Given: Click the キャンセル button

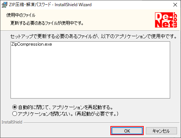Looking at the screenshot, I should pyautogui.click(x=161, y=131).
